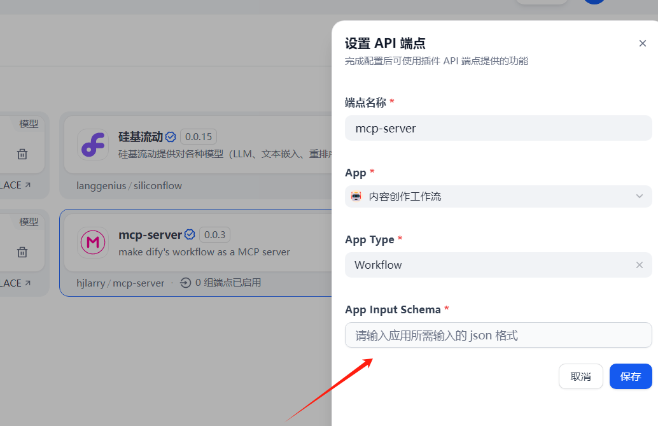This screenshot has width=658, height=426.
Task: Select the 0.0.15 version tag of 硅基流动
Action: 199,136
